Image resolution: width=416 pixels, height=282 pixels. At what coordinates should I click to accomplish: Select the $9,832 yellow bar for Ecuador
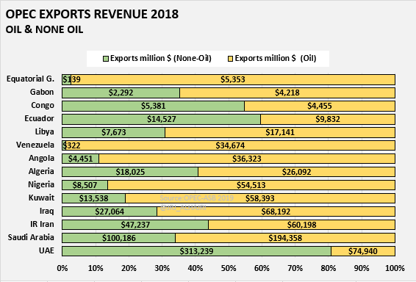328,119
